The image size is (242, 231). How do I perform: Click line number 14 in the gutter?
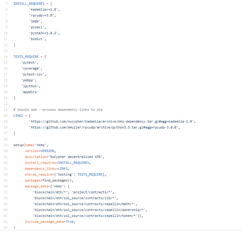[5, 57]
